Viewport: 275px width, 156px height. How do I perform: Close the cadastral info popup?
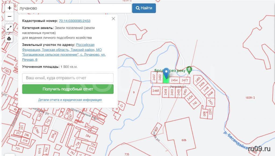pyautogui.click(x=113, y=19)
